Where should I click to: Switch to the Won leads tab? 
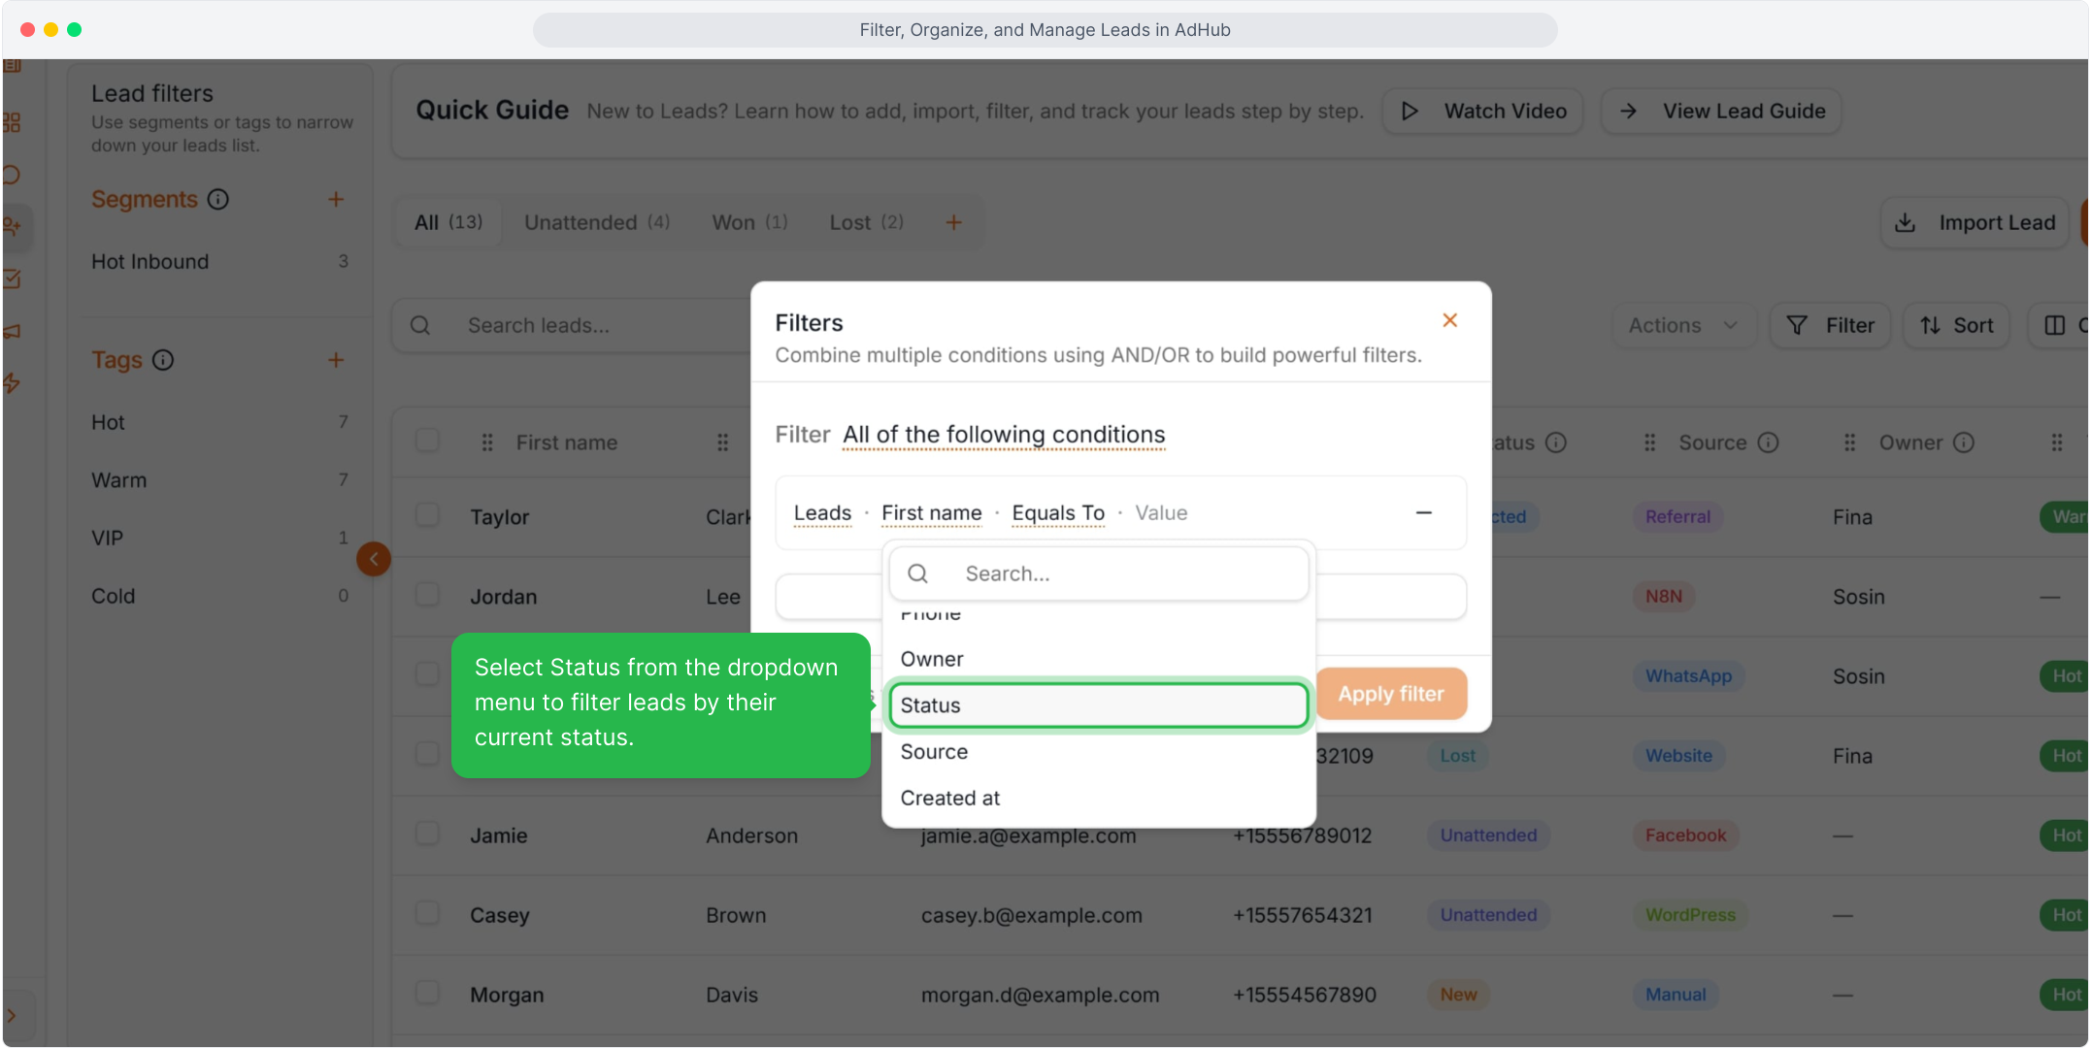click(x=749, y=222)
